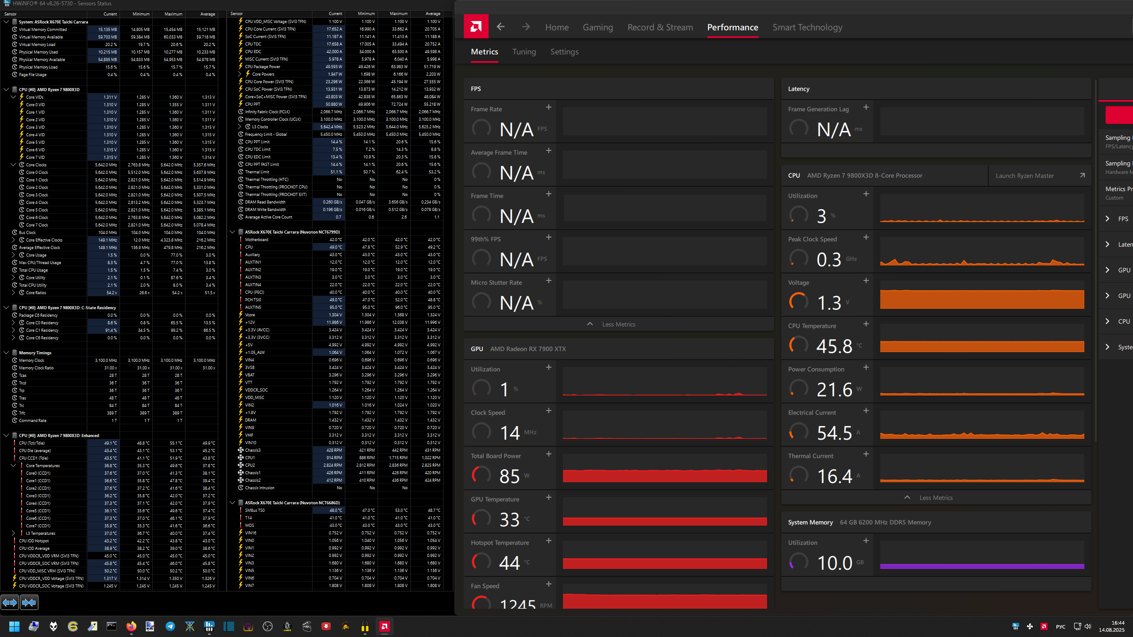Expand the Core Effective Clocks node
The height and width of the screenshot is (637, 1133).
(13, 240)
